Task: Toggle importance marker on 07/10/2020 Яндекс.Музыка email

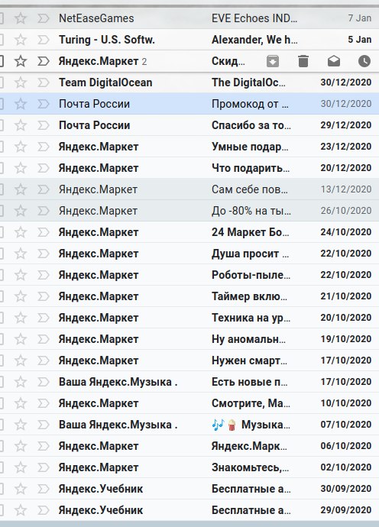Action: pos(44,425)
